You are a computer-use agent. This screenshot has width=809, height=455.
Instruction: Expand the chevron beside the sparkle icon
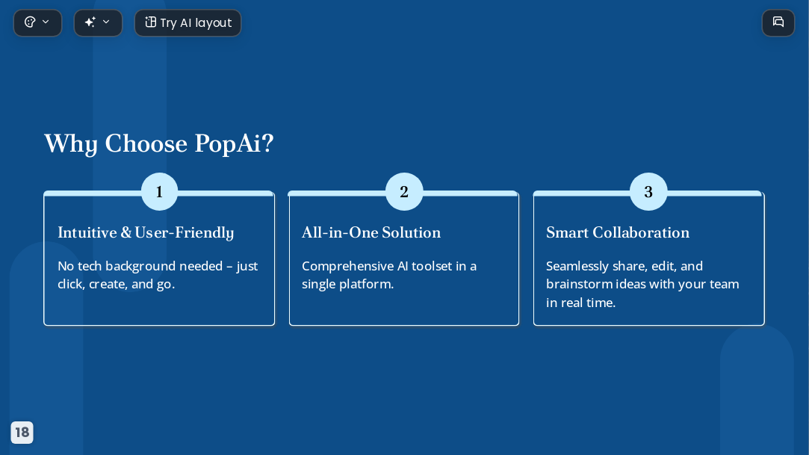[x=106, y=22]
